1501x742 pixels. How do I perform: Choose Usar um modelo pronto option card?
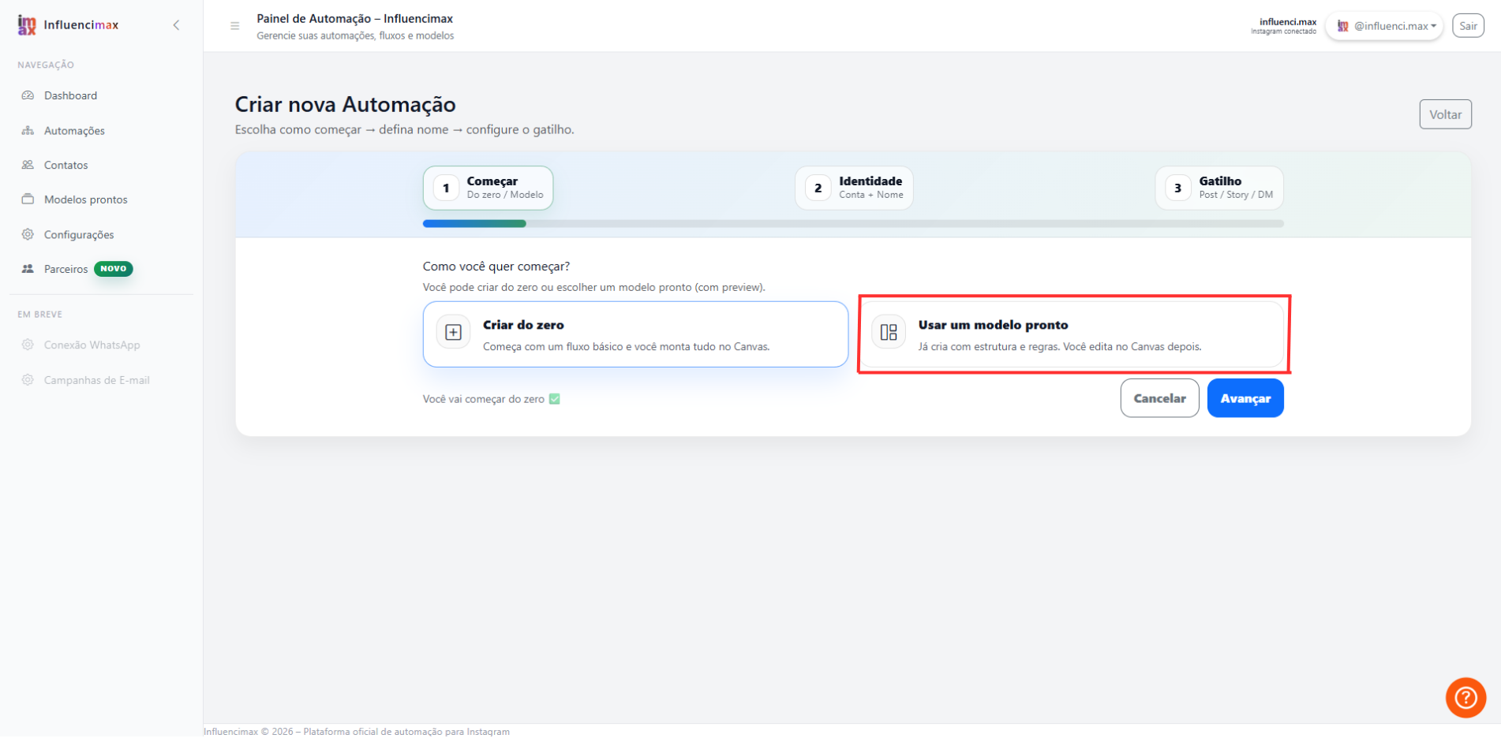[1073, 334]
